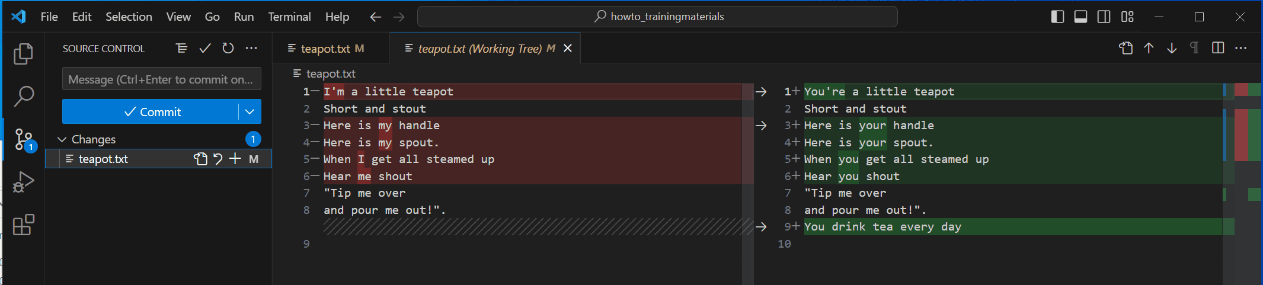
Task: Refresh the source control panel
Action: click(x=228, y=49)
